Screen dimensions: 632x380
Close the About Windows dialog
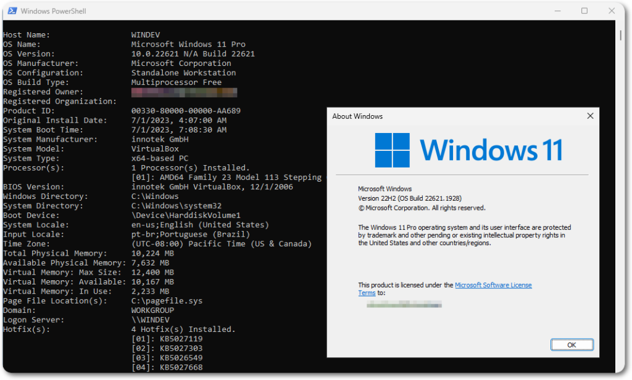click(590, 116)
